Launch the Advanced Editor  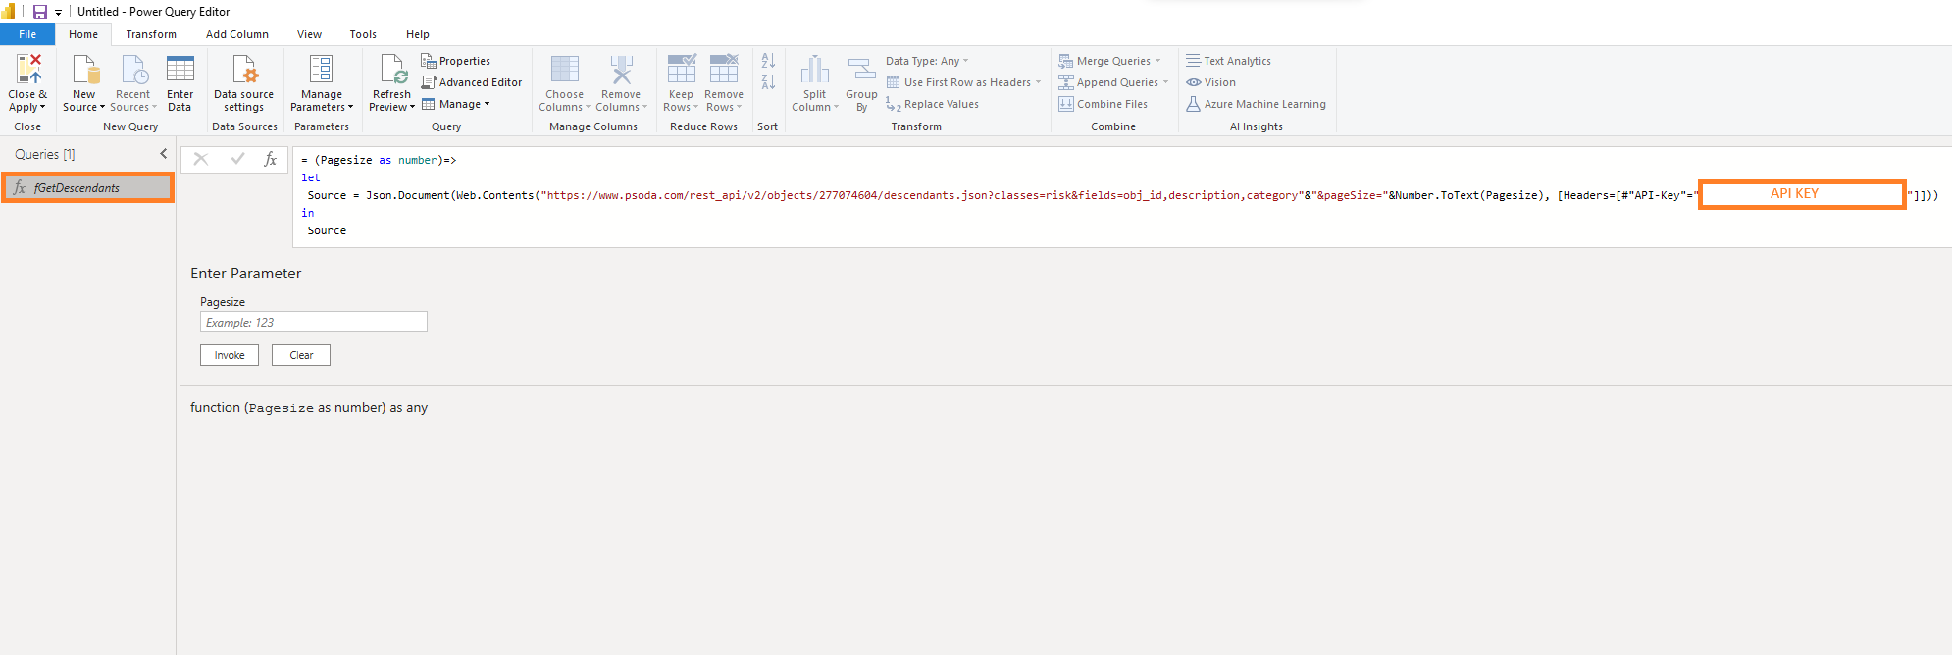[x=472, y=82]
